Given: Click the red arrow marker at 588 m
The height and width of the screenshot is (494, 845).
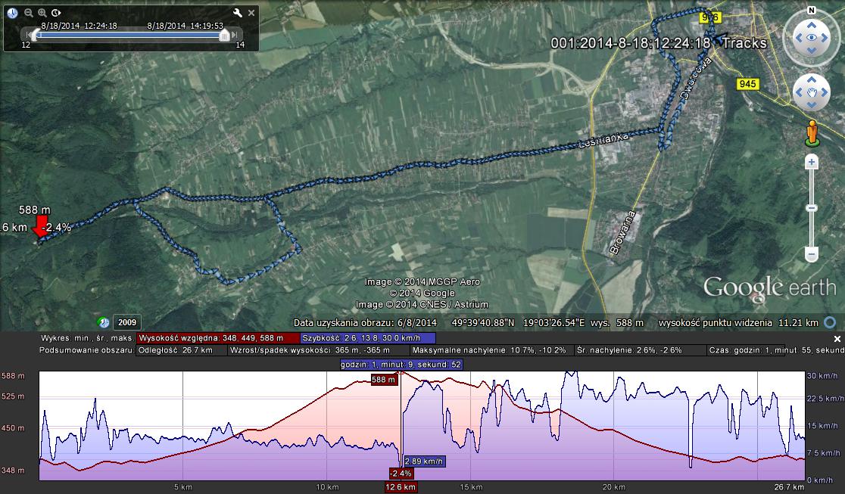Looking at the screenshot, I should point(40,228).
